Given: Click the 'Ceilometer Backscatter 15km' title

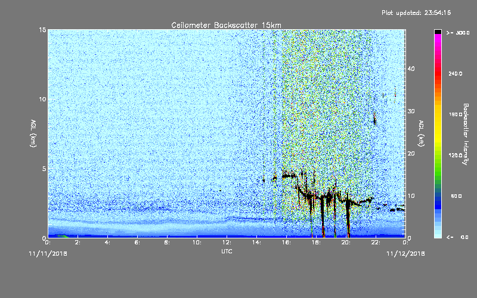Looking at the screenshot, I should coord(226,25).
